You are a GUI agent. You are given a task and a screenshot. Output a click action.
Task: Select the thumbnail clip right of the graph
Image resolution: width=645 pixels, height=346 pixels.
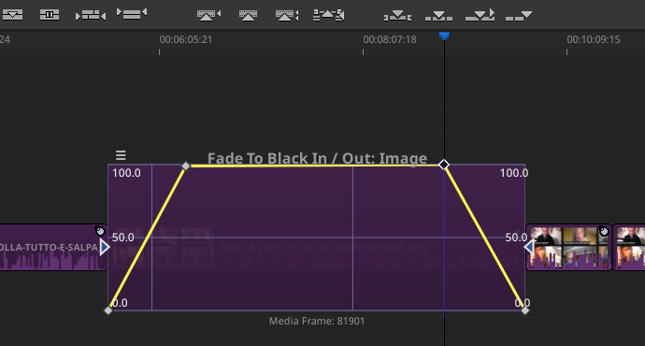click(569, 247)
